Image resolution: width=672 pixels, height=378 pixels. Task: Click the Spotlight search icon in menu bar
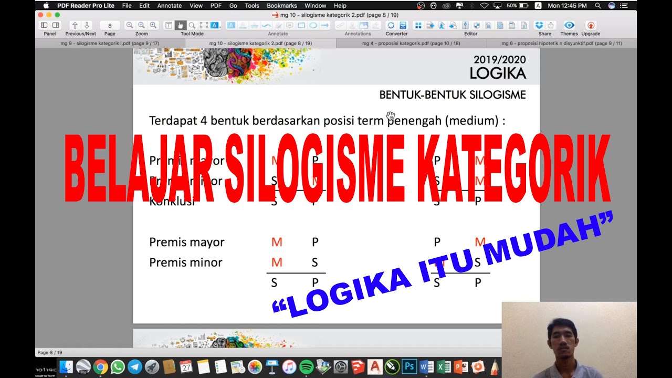coord(598,5)
